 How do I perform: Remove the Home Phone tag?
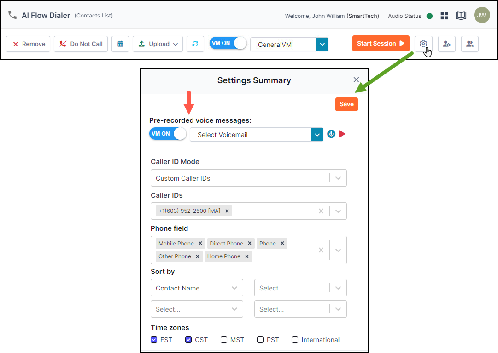click(x=247, y=256)
